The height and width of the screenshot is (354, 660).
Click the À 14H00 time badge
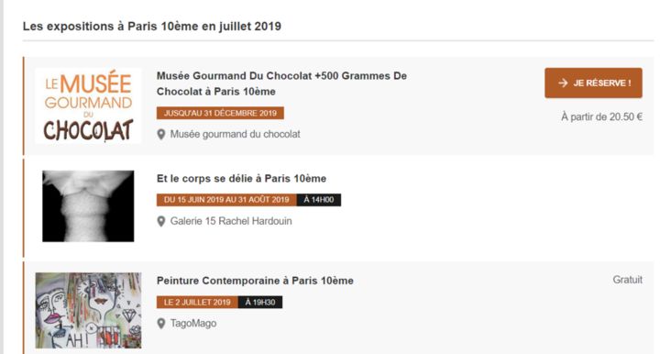[319, 200]
